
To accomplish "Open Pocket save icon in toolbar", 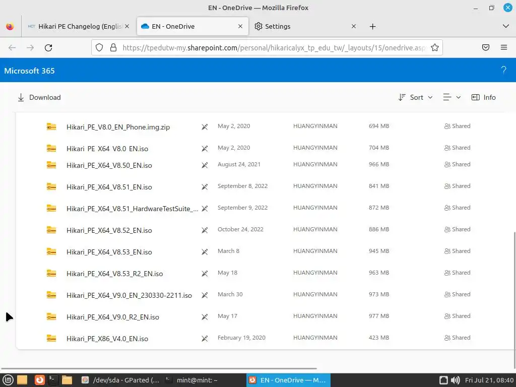I will pyautogui.click(x=486, y=48).
